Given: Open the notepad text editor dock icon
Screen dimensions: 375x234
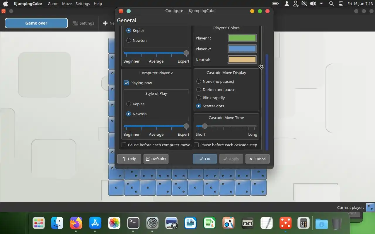Looking at the screenshot, I should 267,223.
